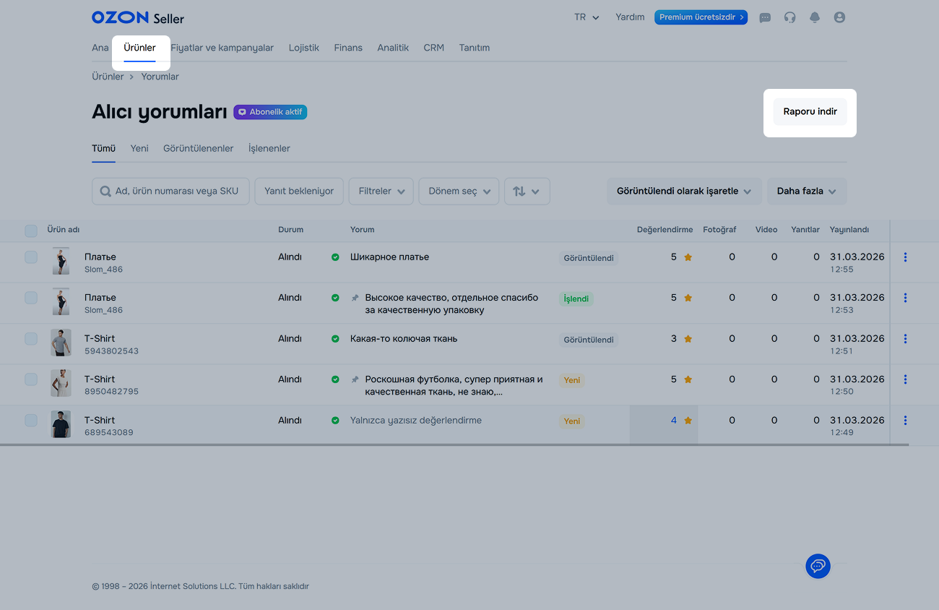Image resolution: width=939 pixels, height=610 pixels.
Task: Open the Dönem seç period dropdown
Action: (x=459, y=192)
